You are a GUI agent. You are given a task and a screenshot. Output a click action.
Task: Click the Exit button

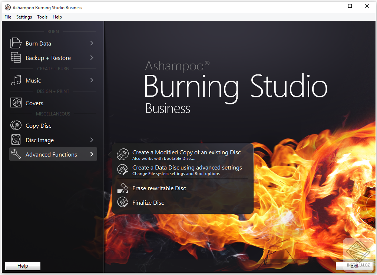tap(354, 266)
